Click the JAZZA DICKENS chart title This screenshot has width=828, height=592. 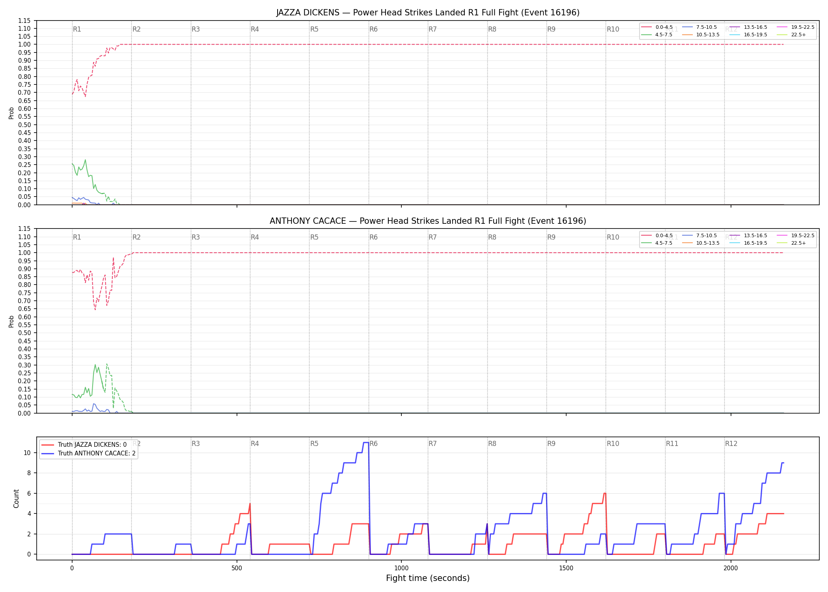[x=428, y=13]
